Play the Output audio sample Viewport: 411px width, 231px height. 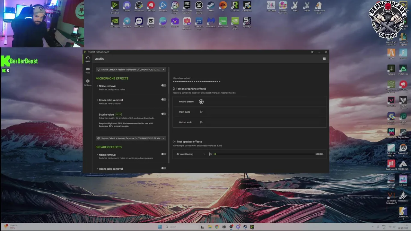tap(201, 122)
